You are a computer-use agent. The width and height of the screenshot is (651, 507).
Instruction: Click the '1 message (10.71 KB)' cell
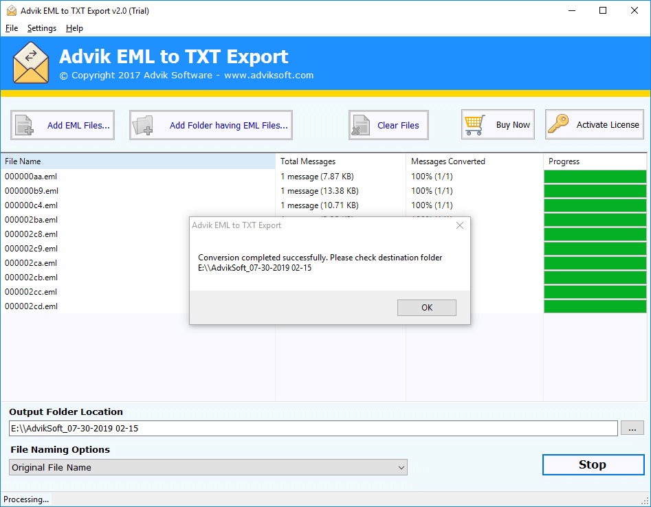(319, 205)
